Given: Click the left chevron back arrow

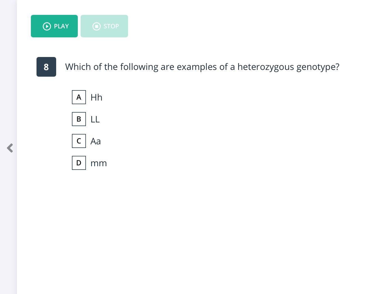Looking at the screenshot, I should [10, 148].
